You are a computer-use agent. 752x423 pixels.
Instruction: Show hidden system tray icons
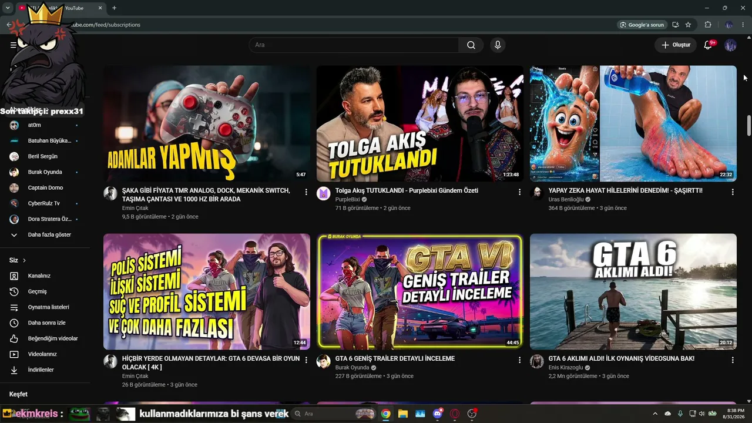[655, 414]
